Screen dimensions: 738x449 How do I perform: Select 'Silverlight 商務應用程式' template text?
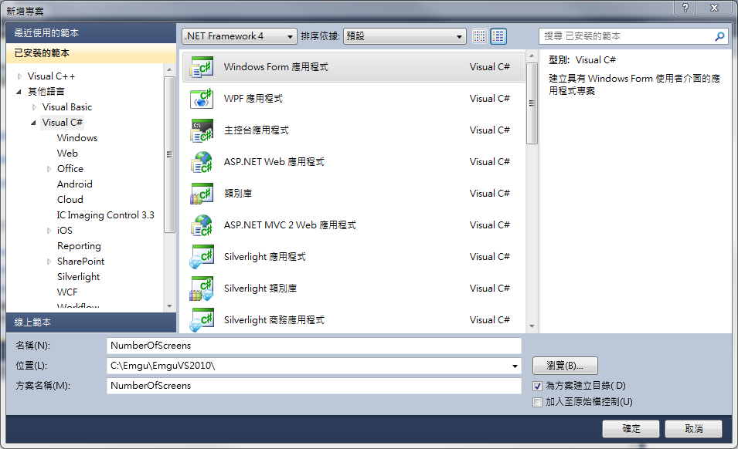pyautogui.click(x=274, y=320)
